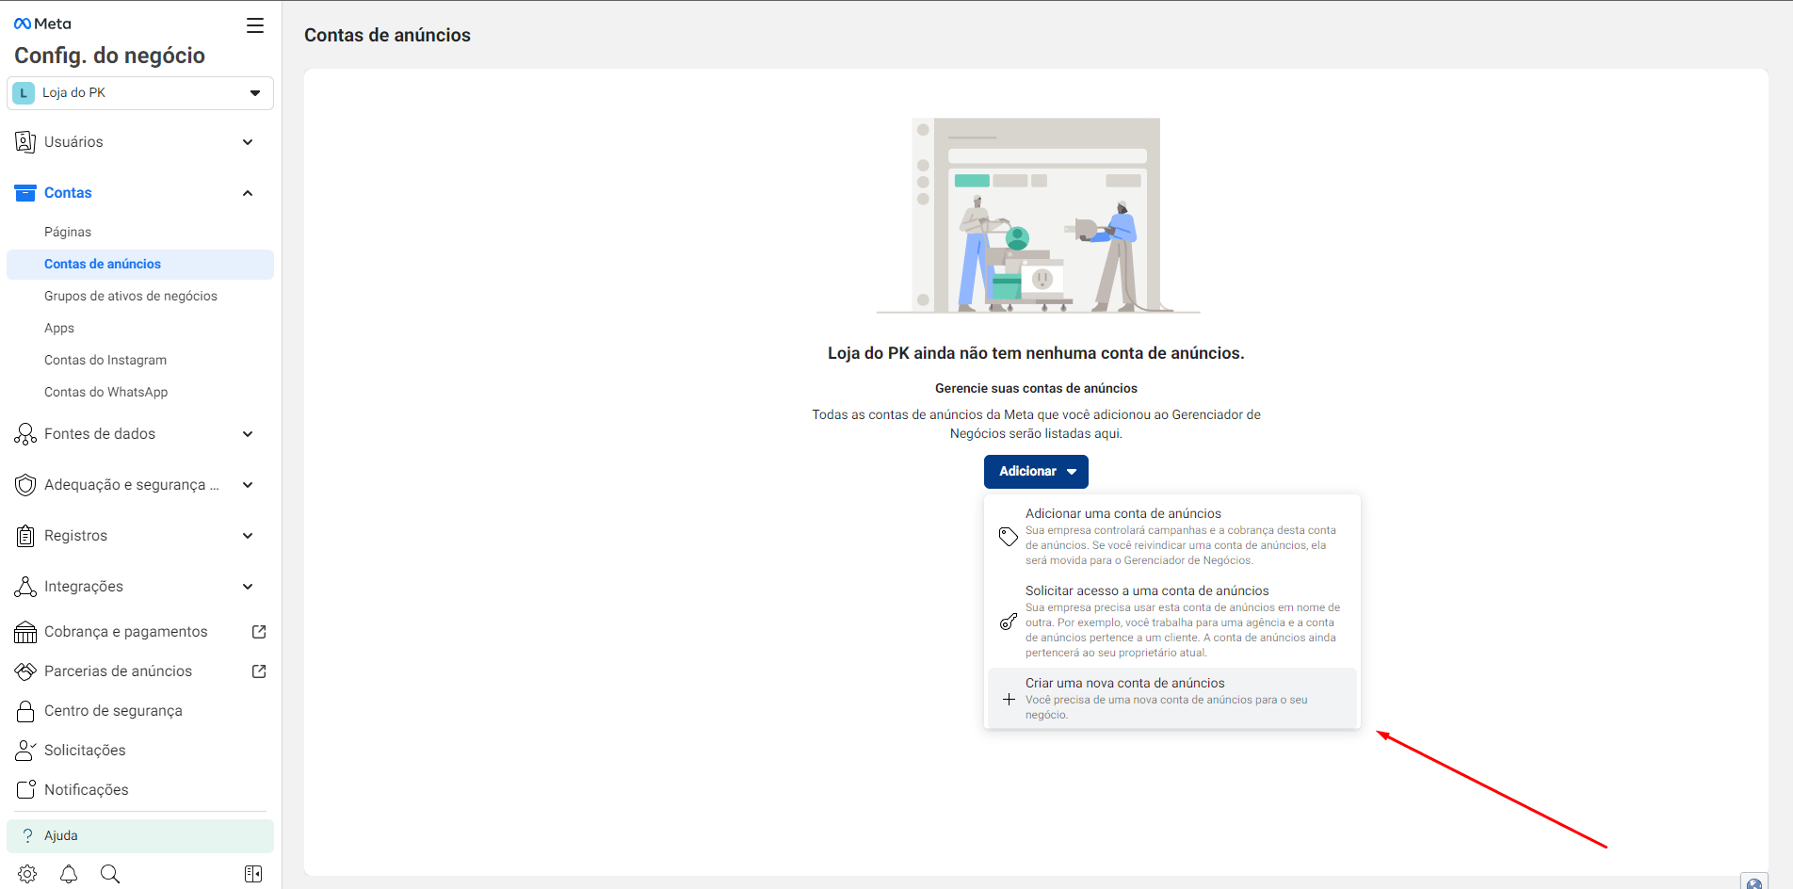Screen dimensions: 1793x889
Task: Open Grupos de ativos de negócios
Action: (131, 296)
